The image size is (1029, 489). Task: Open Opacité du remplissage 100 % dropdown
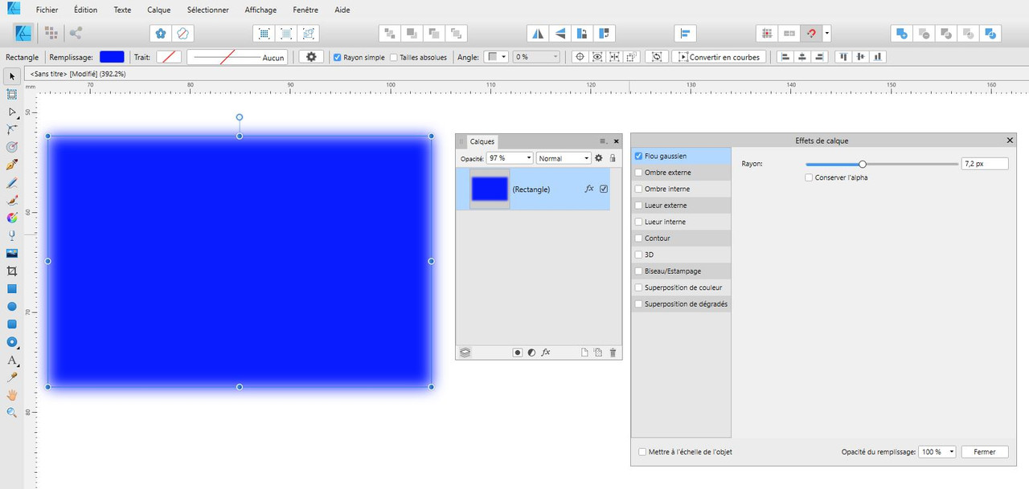[937, 452]
